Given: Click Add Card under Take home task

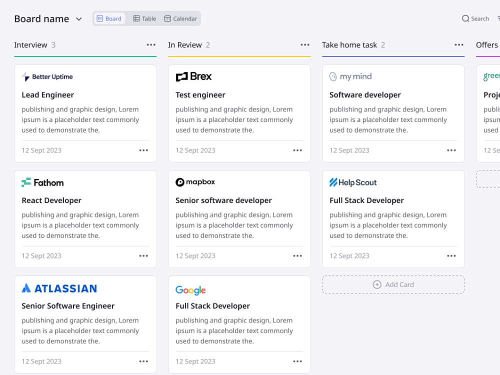Looking at the screenshot, I should pyautogui.click(x=393, y=284).
